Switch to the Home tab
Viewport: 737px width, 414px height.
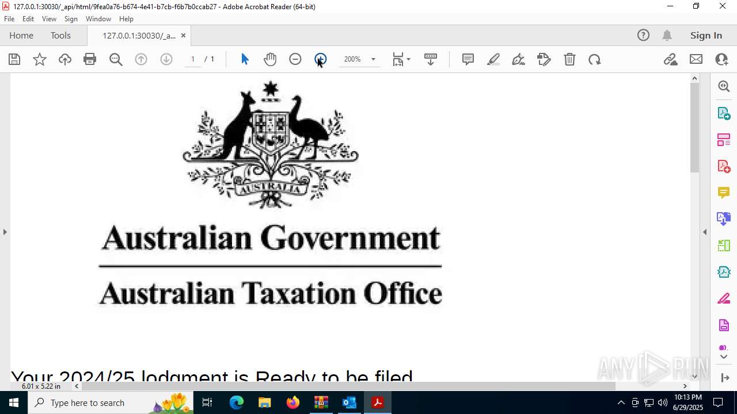point(21,35)
